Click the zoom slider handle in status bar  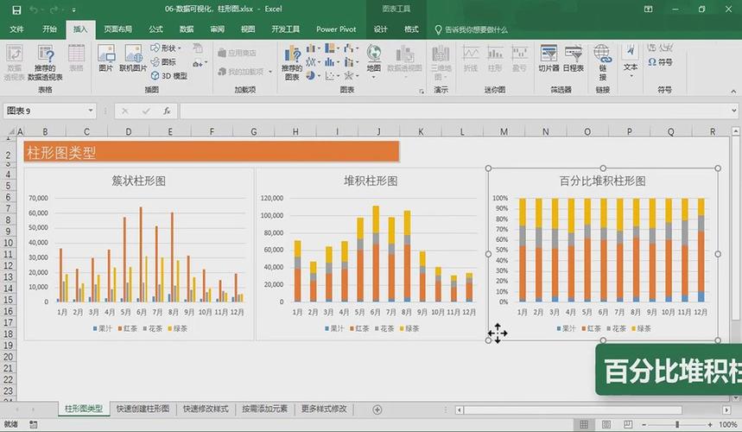pyautogui.click(x=677, y=424)
